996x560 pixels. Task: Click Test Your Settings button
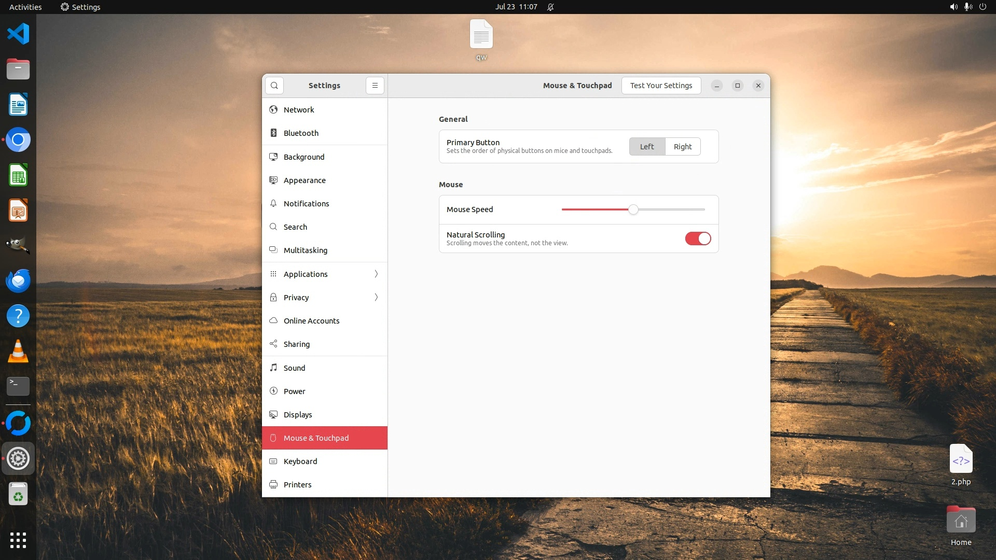661,86
